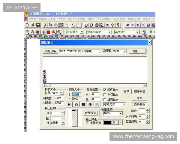Click the lightbulb tip icon
The image size is (180, 144).
click(112, 25)
